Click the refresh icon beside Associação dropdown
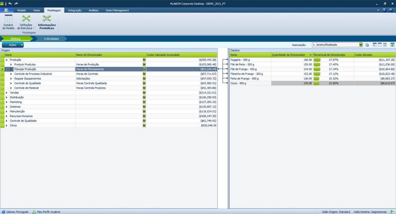The image size is (396, 214). [x=368, y=45]
